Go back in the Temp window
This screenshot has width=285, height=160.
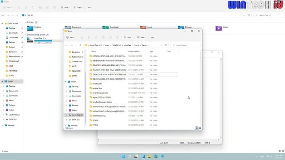coord(66,45)
